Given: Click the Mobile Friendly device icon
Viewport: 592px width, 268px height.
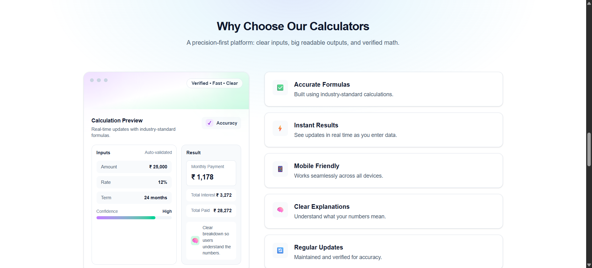Looking at the screenshot, I should (280, 169).
